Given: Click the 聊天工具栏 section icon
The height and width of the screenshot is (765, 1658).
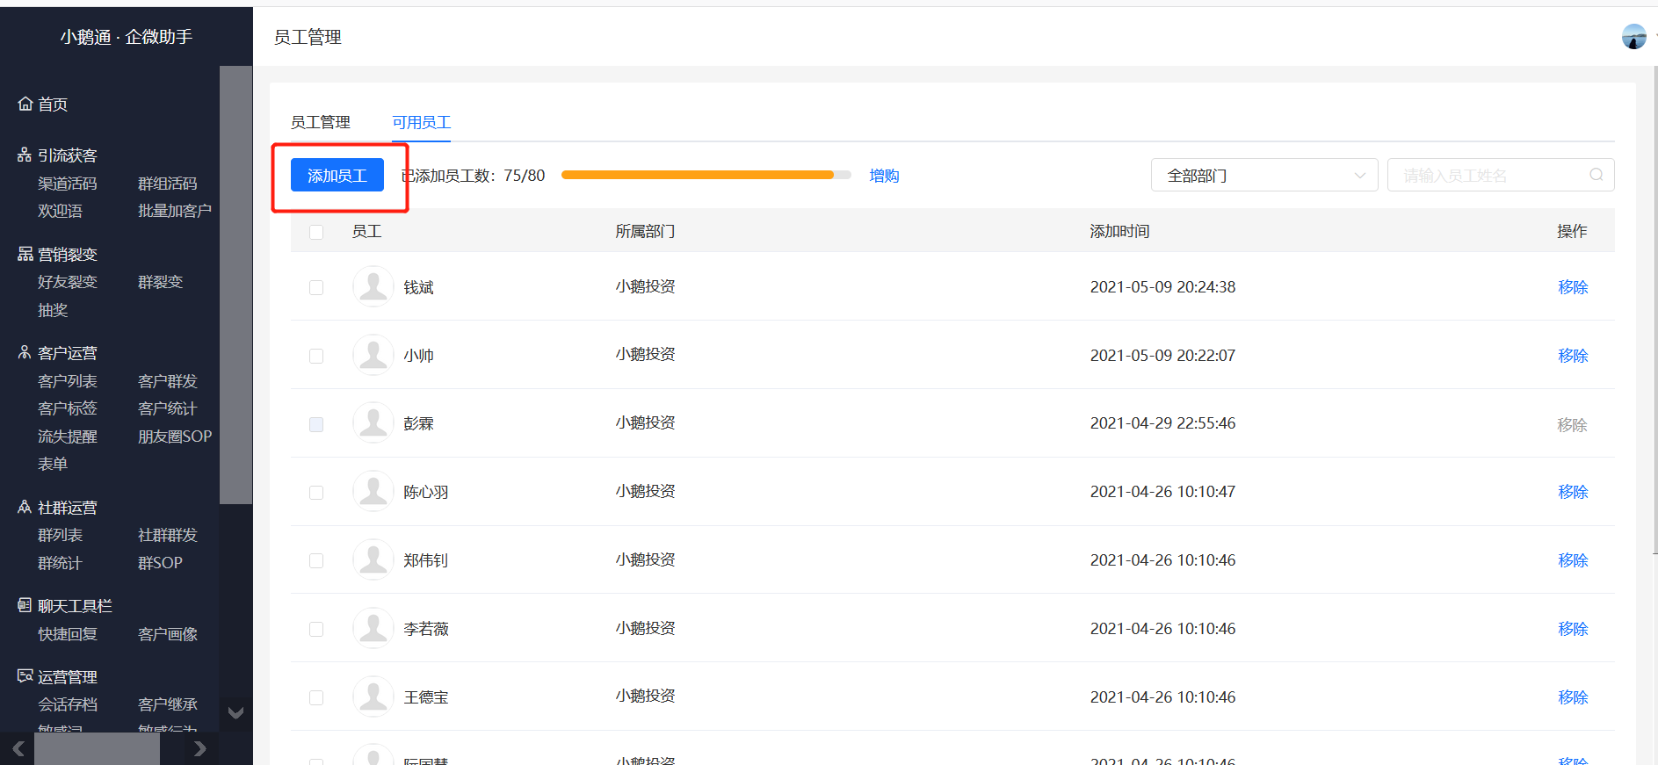Looking at the screenshot, I should [25, 605].
